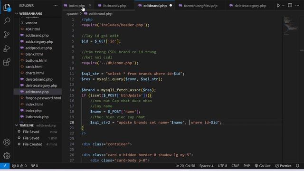
Task: Open forgot-password.html in explorer
Action: click(43, 98)
